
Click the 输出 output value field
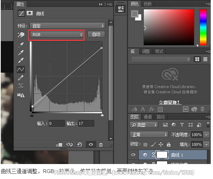pyautogui.click(x=86, y=124)
